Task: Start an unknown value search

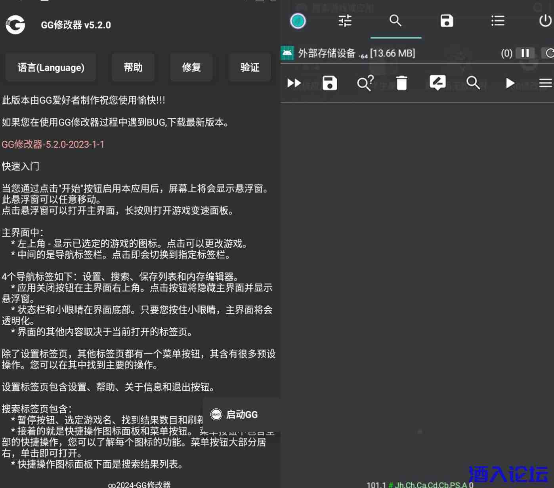Action: coord(365,83)
